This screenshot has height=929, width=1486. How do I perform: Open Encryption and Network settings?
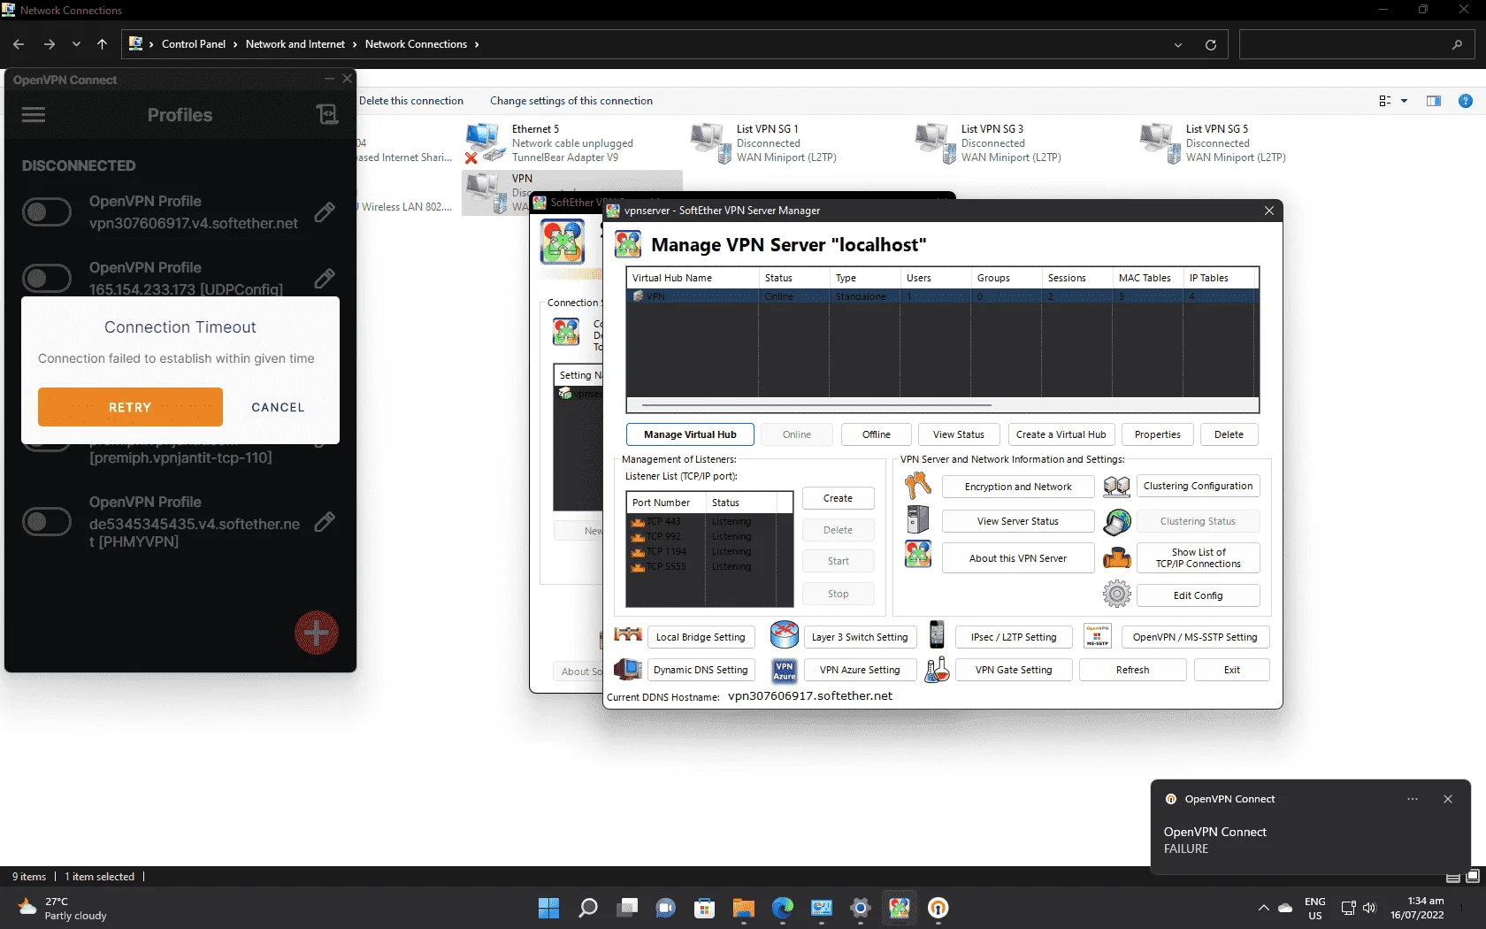point(1018,487)
